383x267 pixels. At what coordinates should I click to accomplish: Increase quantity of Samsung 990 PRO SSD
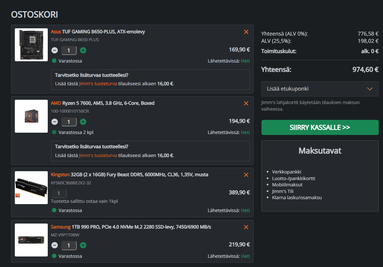click(83, 245)
